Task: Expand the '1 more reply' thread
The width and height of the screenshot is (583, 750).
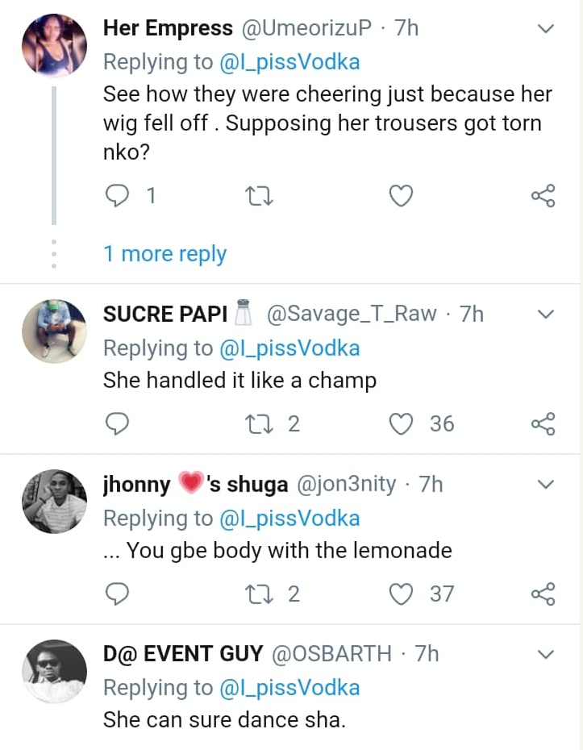Action: pyautogui.click(x=164, y=254)
